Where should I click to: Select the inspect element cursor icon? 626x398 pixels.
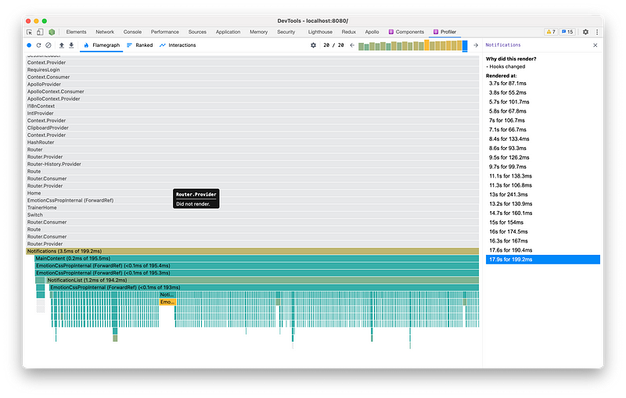(30, 32)
